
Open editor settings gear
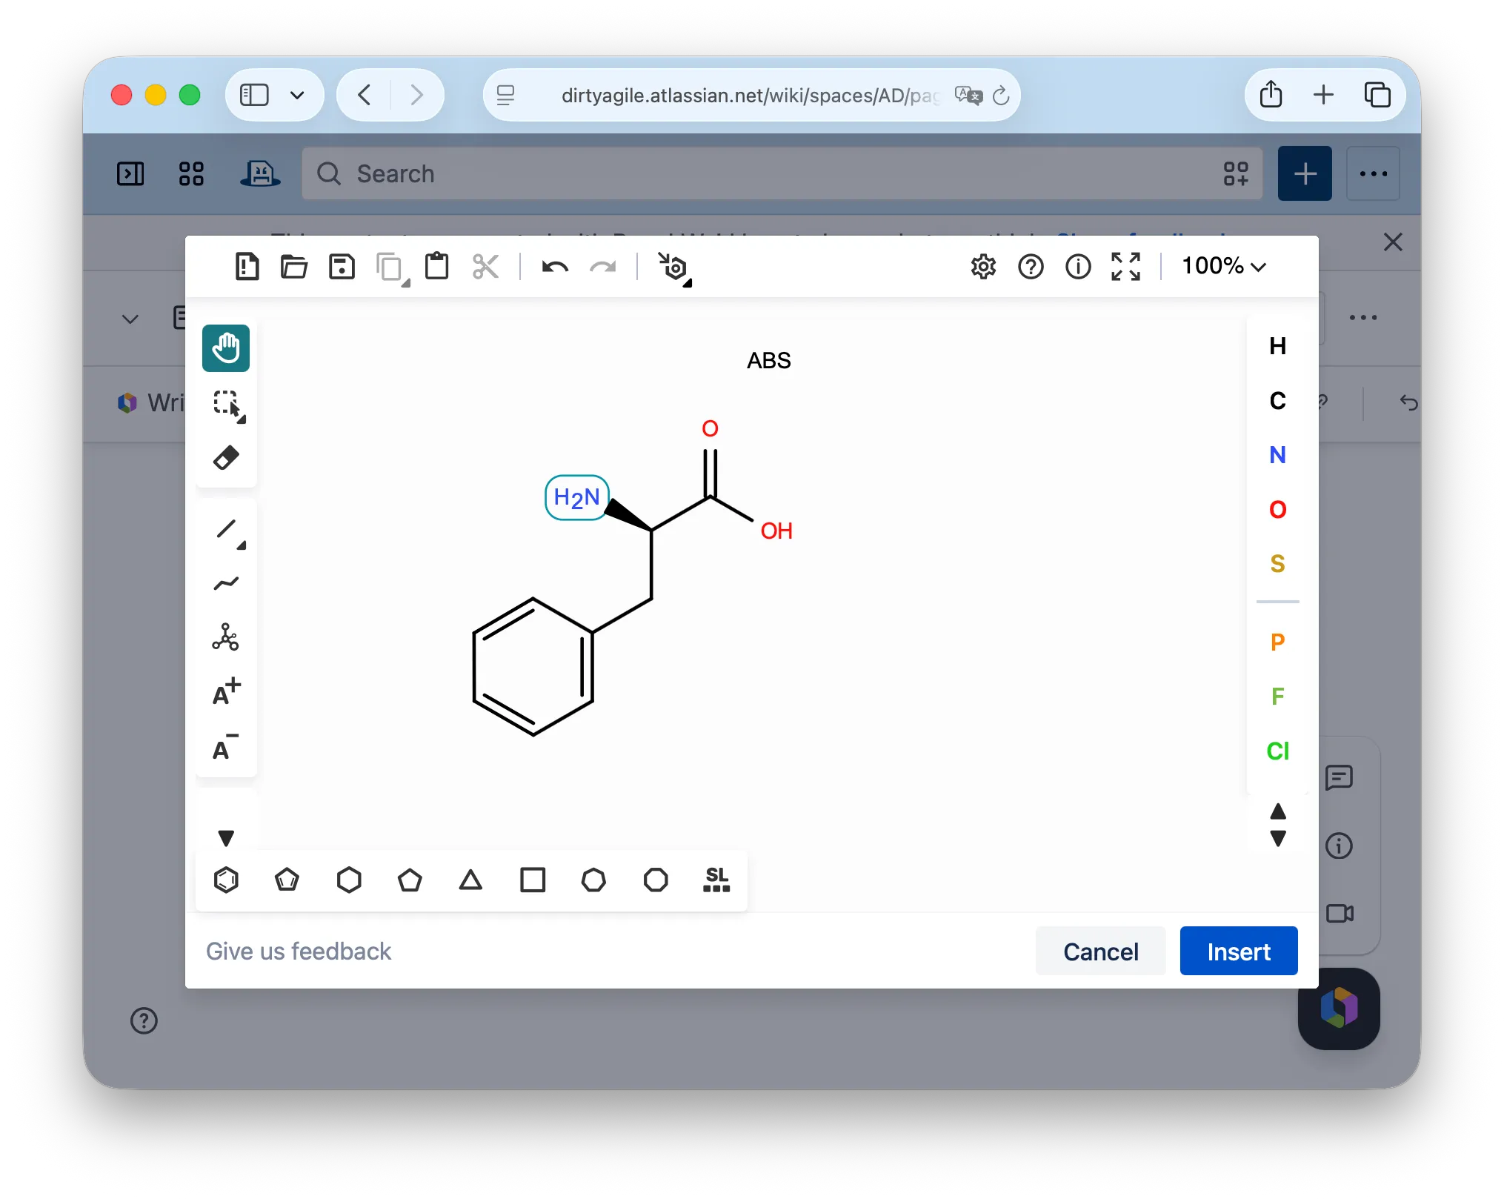pos(983,266)
